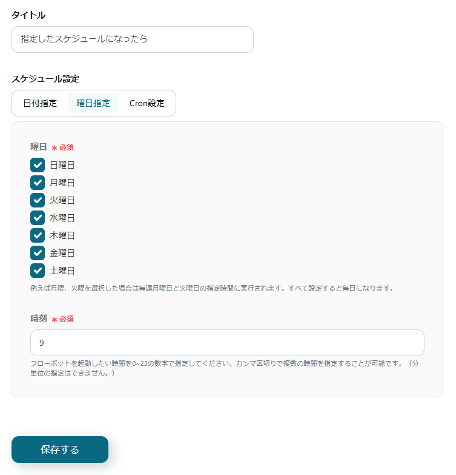Click the 曜日 required field label
The width and height of the screenshot is (456, 475).
52,147
